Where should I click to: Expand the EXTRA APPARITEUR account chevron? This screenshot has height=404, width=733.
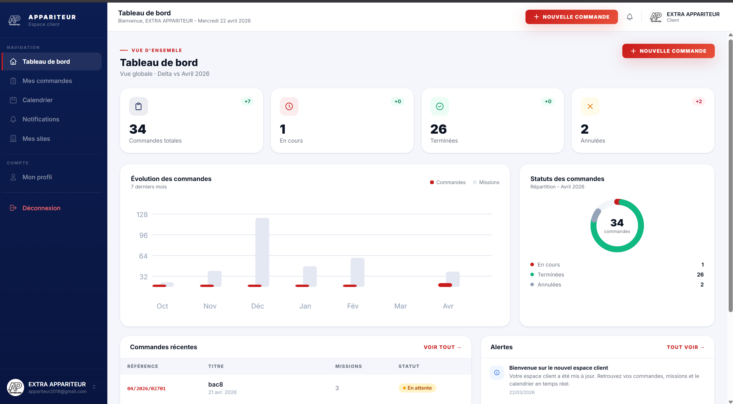pos(94,387)
